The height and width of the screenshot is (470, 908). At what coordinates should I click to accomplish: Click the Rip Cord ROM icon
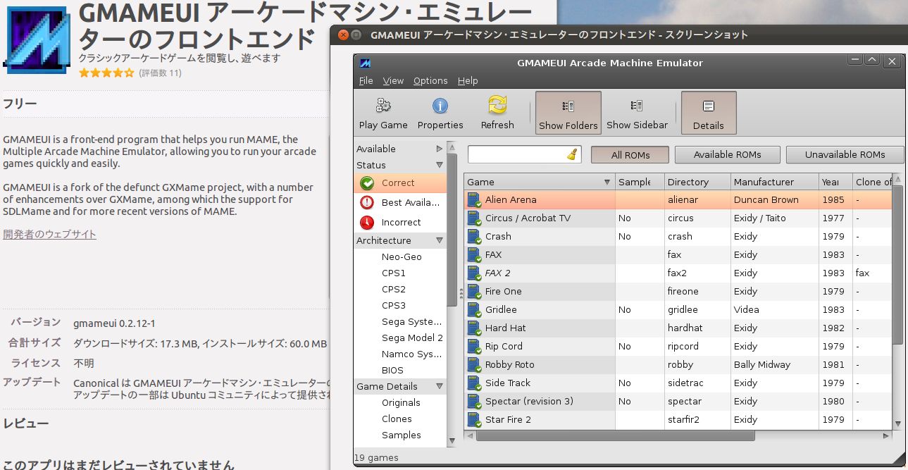[474, 347]
